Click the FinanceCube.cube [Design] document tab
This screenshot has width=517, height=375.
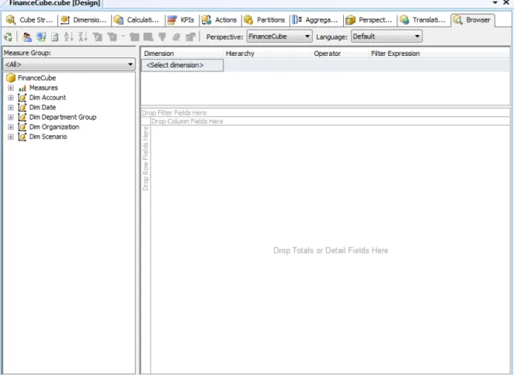tap(53, 3)
